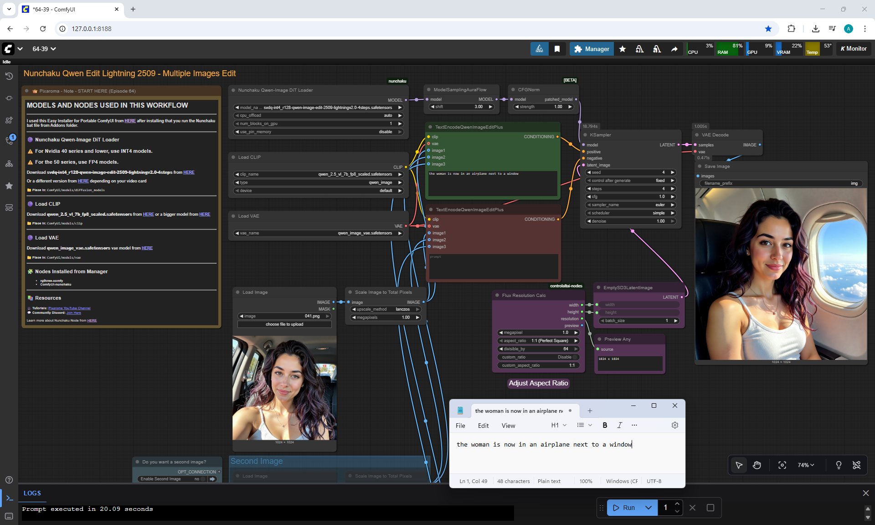Viewport: 875px width, 525px height.
Task: Click the Load Image portrait thumbnail
Action: pyautogui.click(x=284, y=388)
